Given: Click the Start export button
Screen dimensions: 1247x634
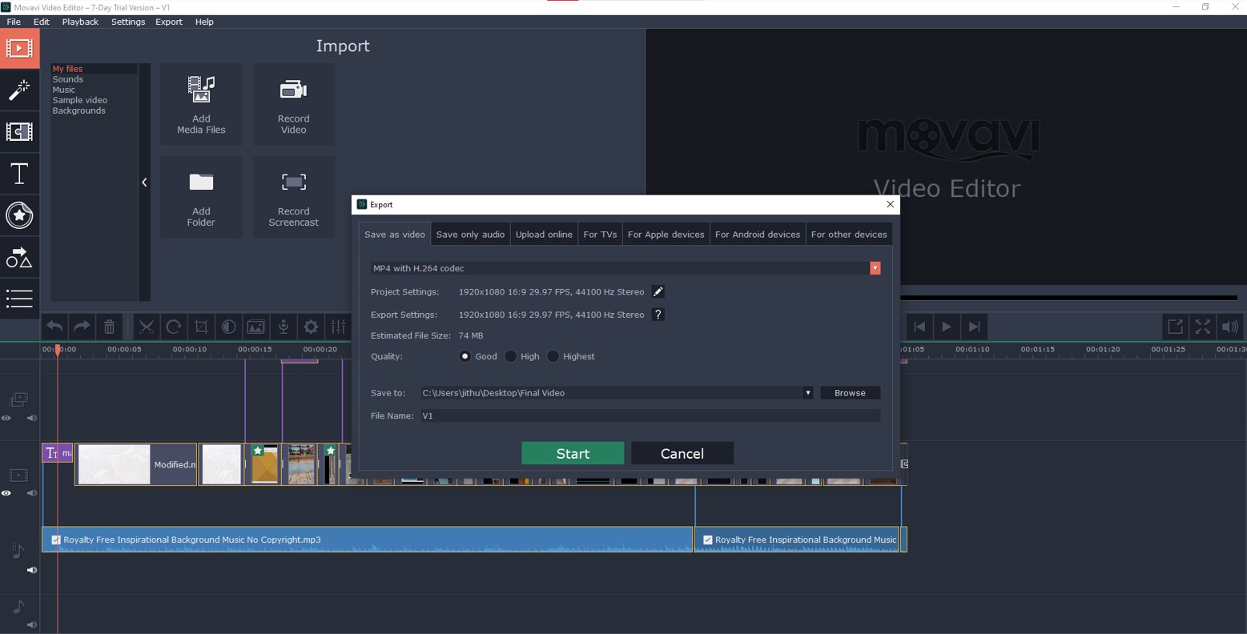Looking at the screenshot, I should pyautogui.click(x=573, y=453).
